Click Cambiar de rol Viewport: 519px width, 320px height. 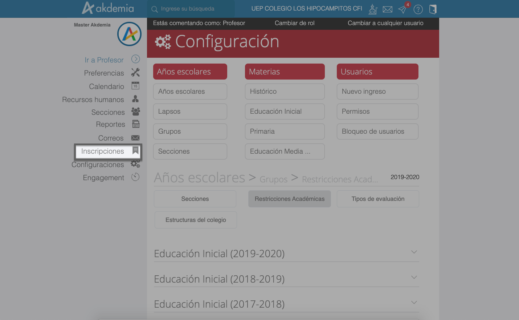click(x=294, y=23)
